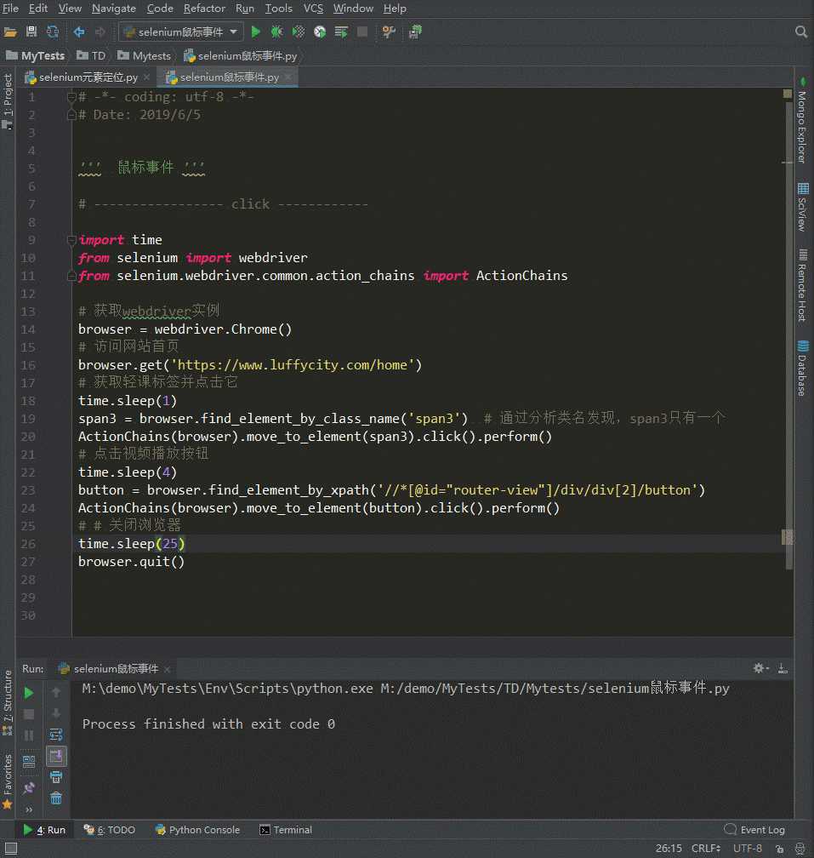Open the Refactor menu
814x858 pixels.
pos(204,9)
